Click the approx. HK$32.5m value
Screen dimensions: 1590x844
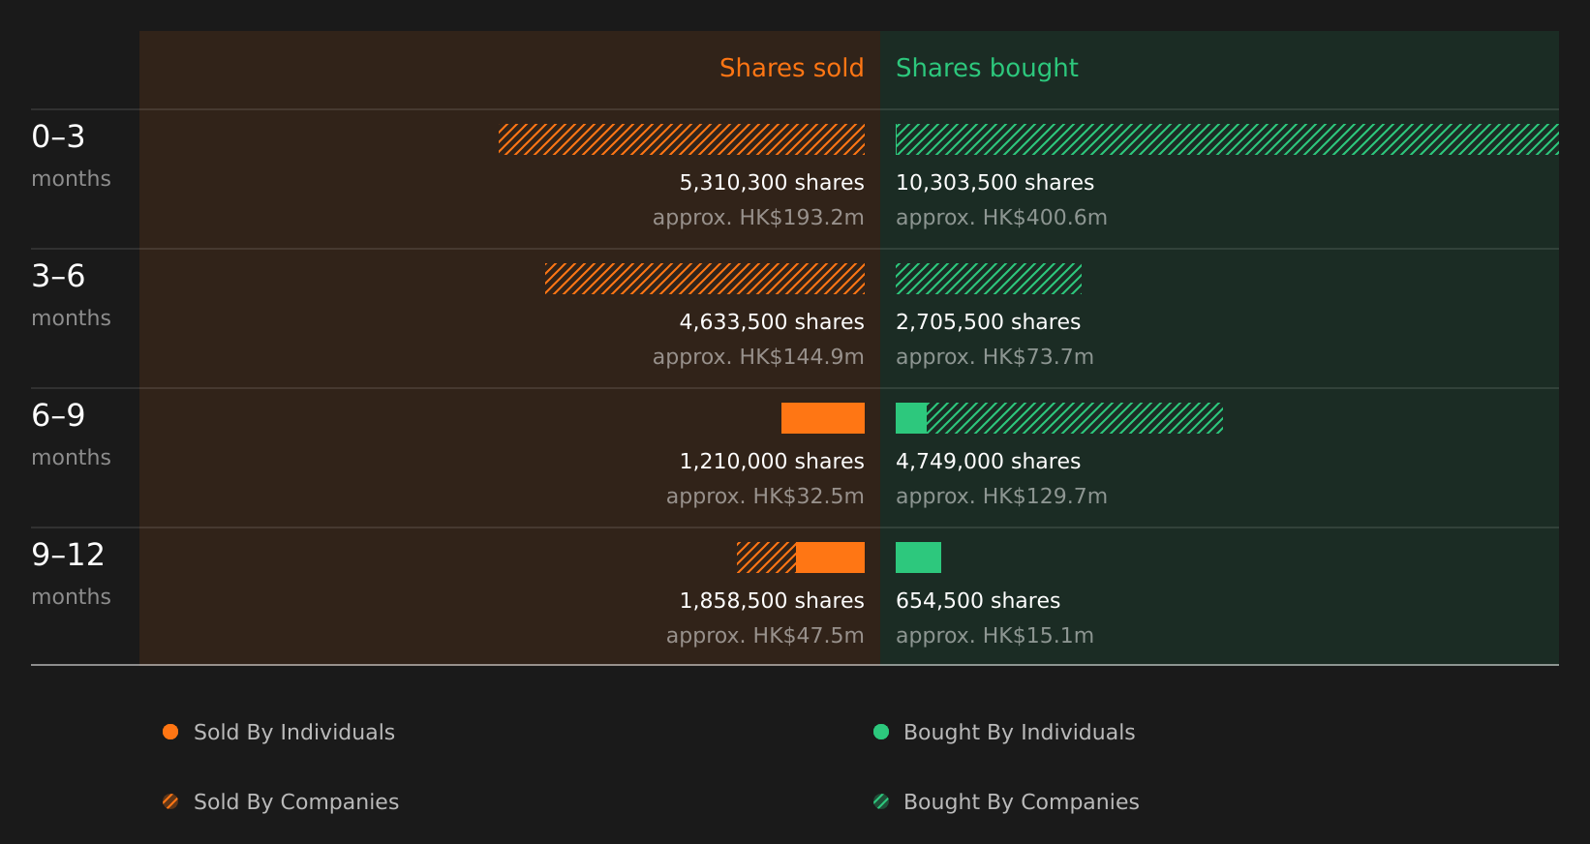[x=765, y=497]
